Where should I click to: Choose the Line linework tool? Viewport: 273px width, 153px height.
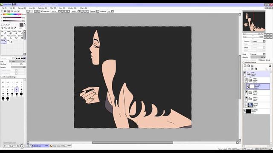point(9,42)
